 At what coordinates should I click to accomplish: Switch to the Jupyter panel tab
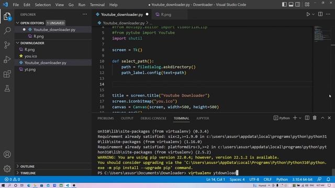(x=203, y=119)
